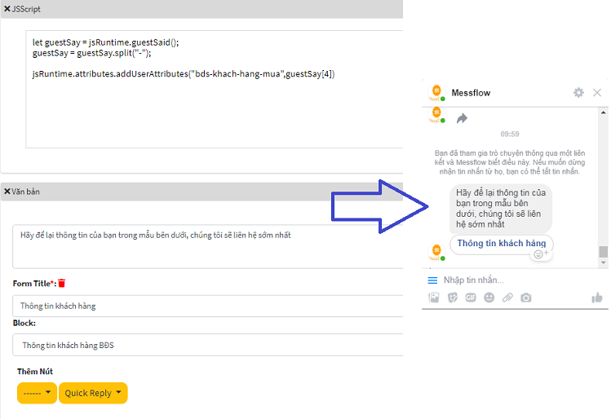
Task: Close the Messflow chat window
Action: [597, 93]
